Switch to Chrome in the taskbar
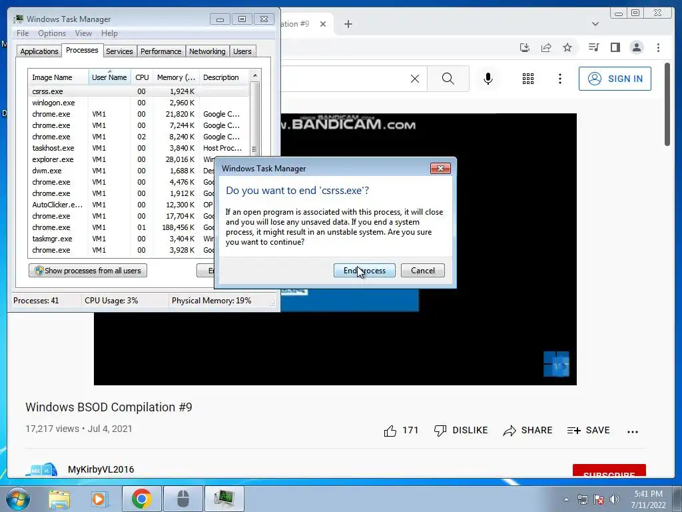682x512 pixels. pyautogui.click(x=142, y=499)
